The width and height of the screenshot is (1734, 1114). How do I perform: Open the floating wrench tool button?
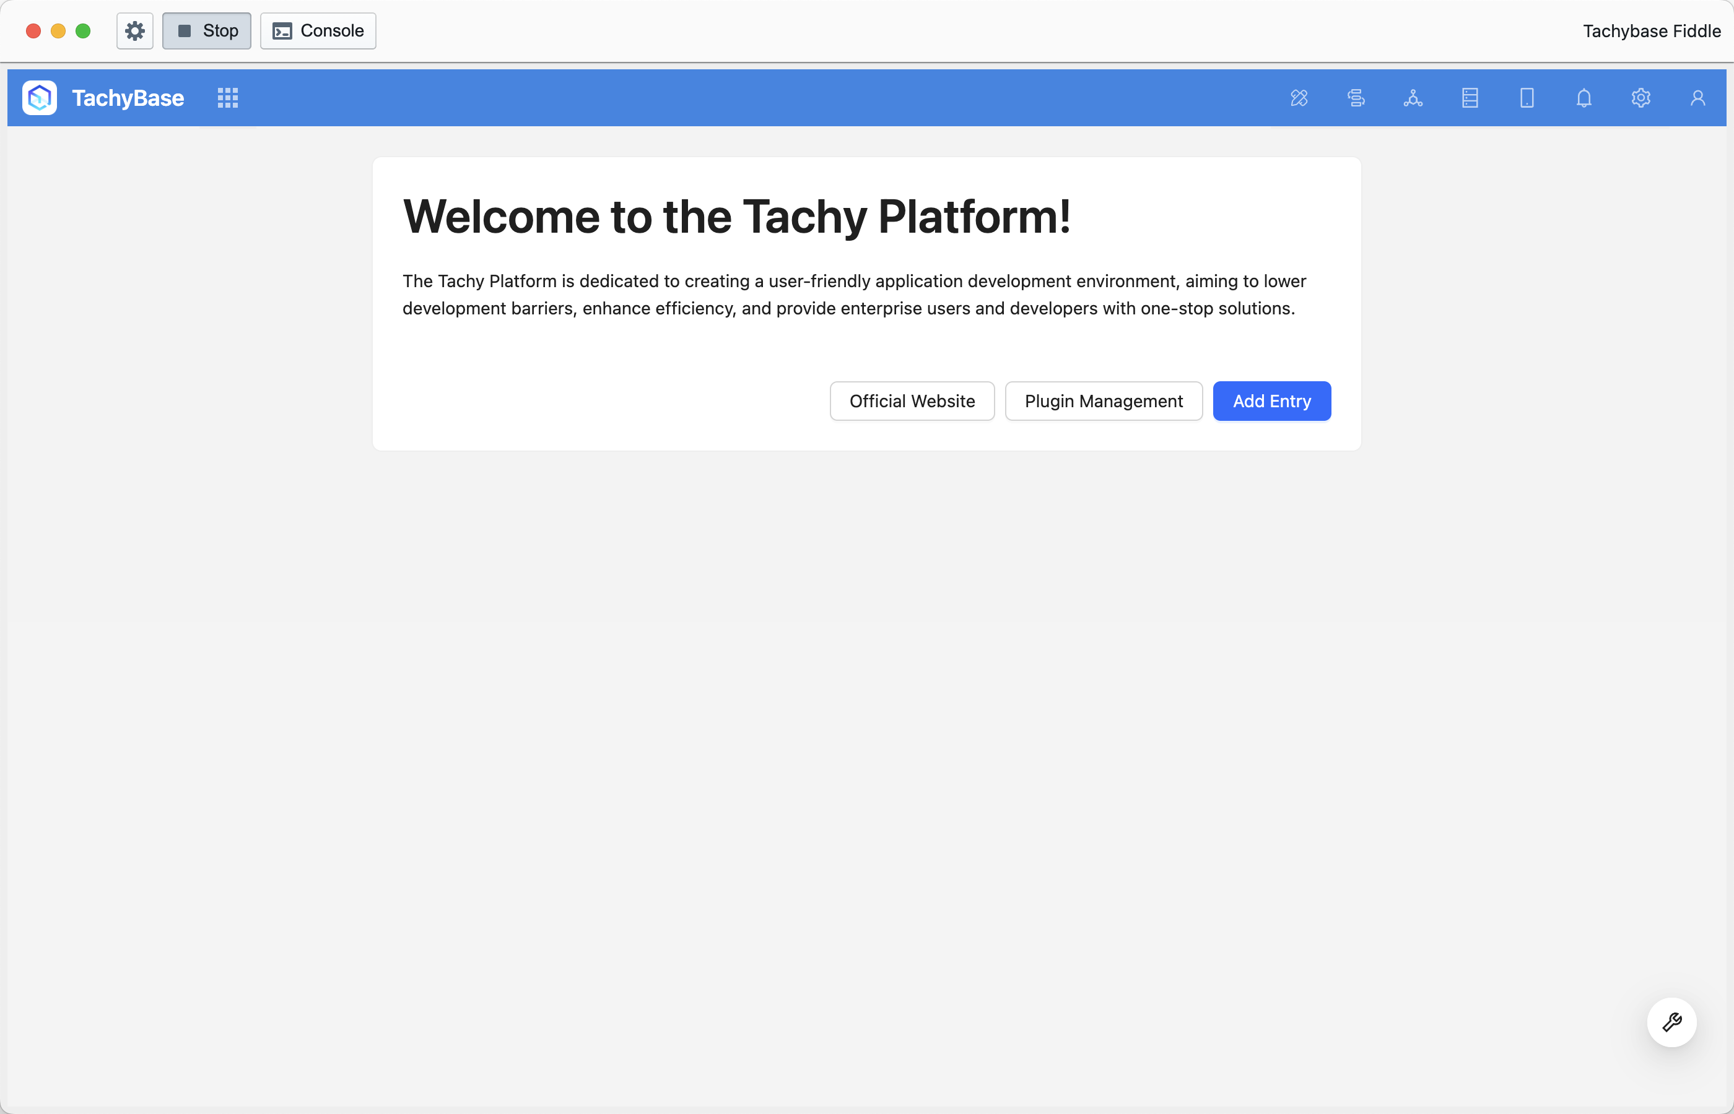point(1671,1022)
